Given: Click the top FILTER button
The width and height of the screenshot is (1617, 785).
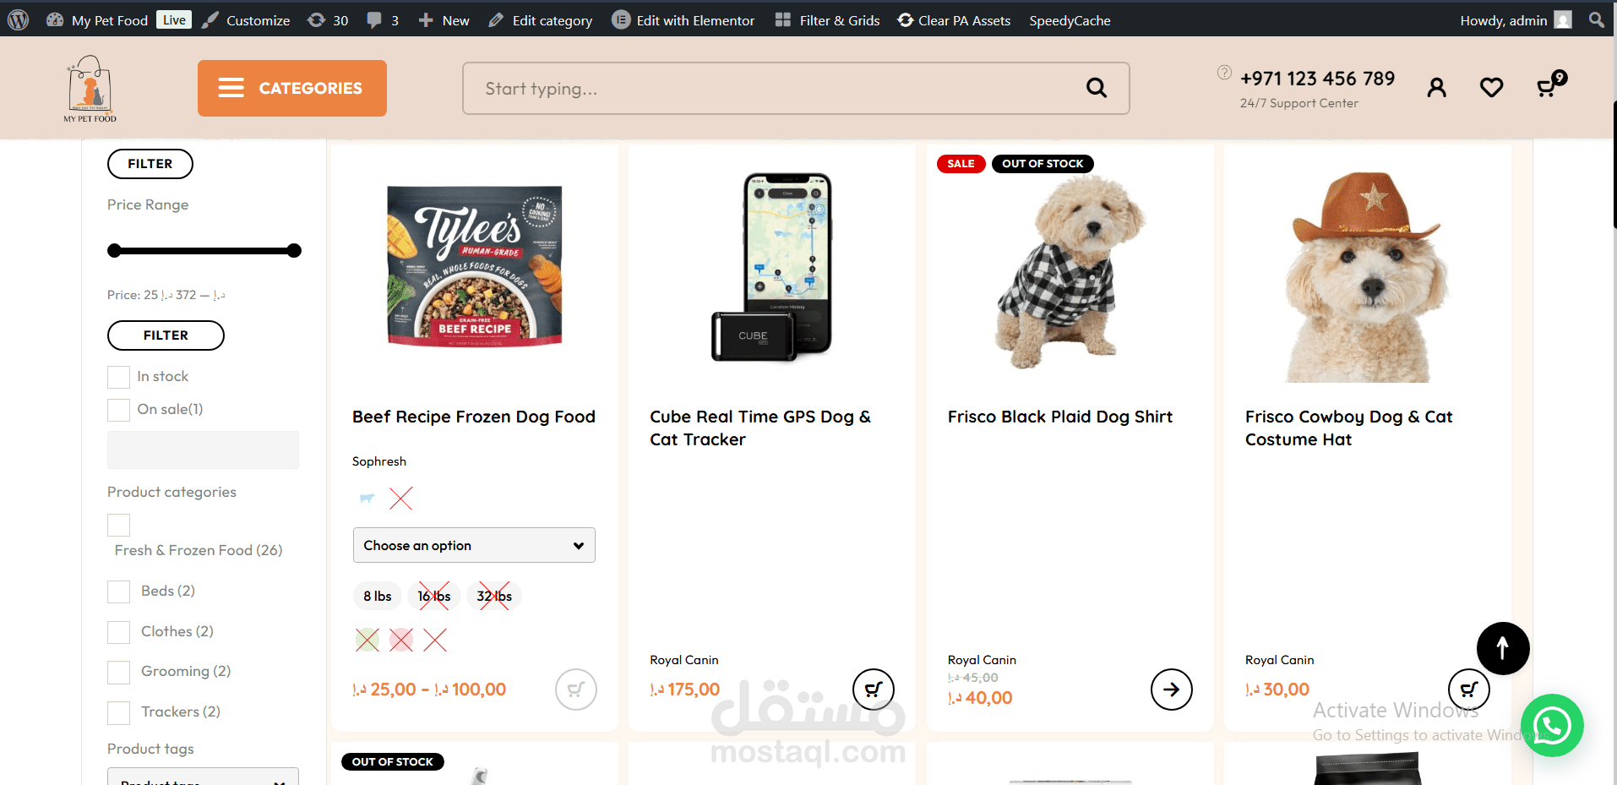Looking at the screenshot, I should point(150,164).
